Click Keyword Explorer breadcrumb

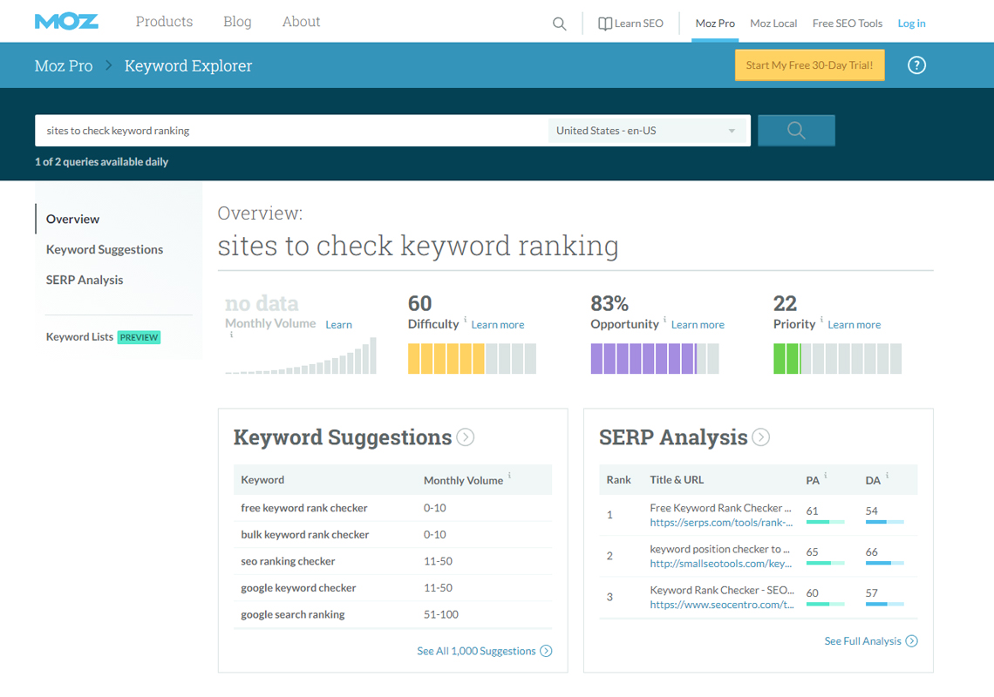coord(188,66)
